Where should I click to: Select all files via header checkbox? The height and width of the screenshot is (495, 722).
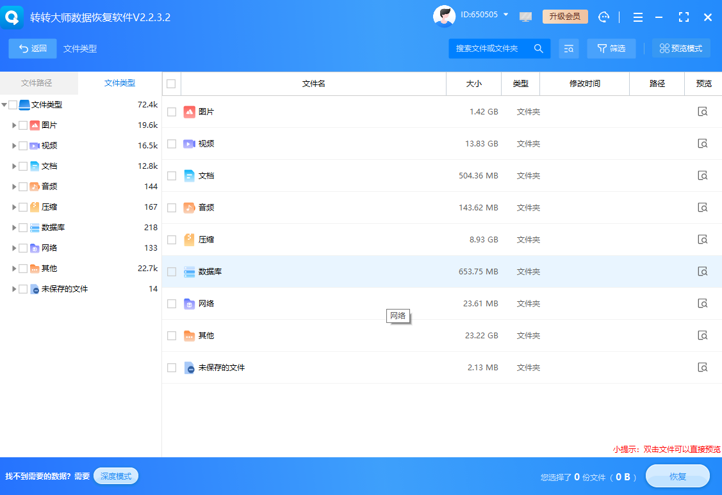171,83
